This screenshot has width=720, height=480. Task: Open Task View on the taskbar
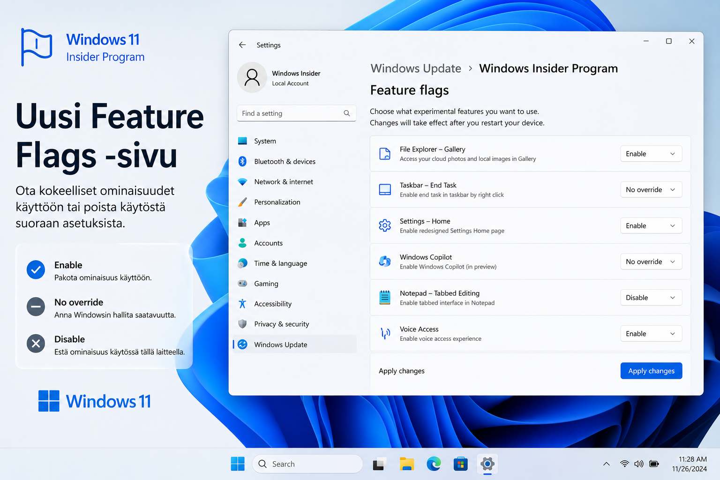[x=380, y=464]
